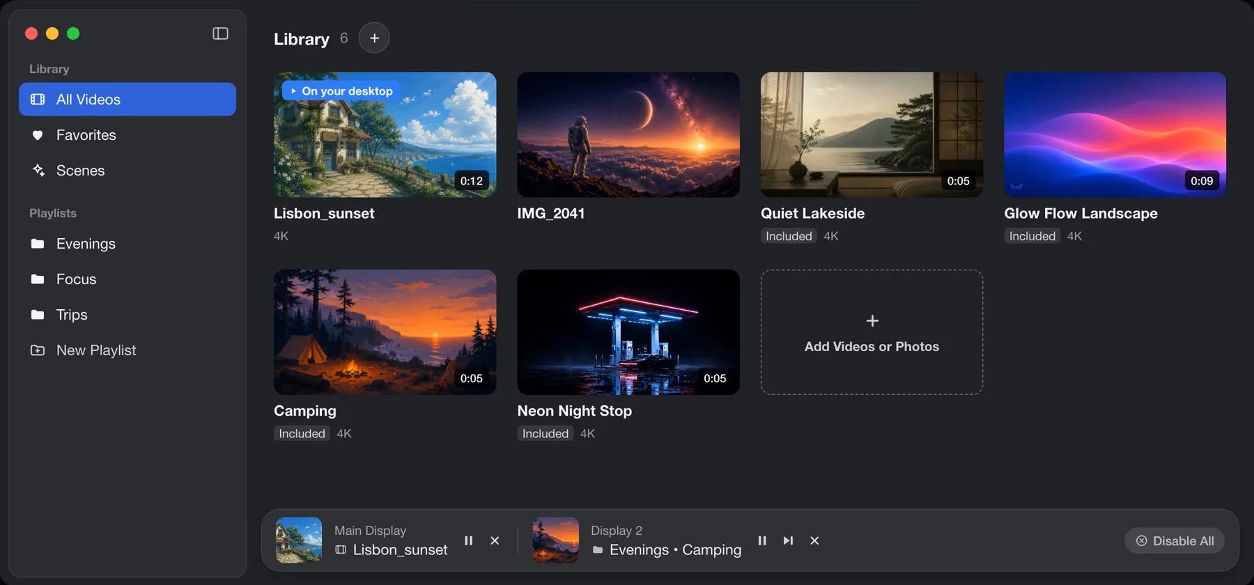This screenshot has height=585, width=1254.
Task: Click the Library heading in main area
Action: click(x=302, y=39)
